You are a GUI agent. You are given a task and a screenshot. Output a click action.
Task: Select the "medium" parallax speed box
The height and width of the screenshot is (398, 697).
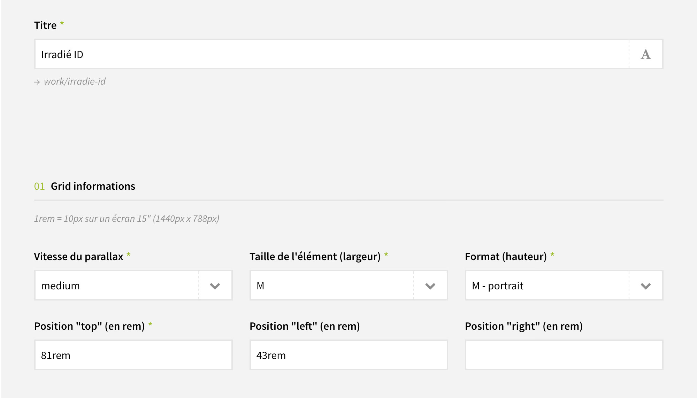coord(116,286)
